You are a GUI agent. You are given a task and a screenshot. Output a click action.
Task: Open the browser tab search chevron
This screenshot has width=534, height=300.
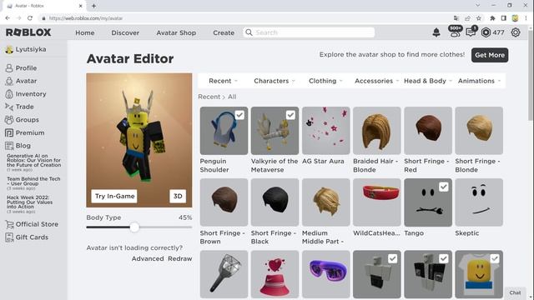click(x=478, y=6)
